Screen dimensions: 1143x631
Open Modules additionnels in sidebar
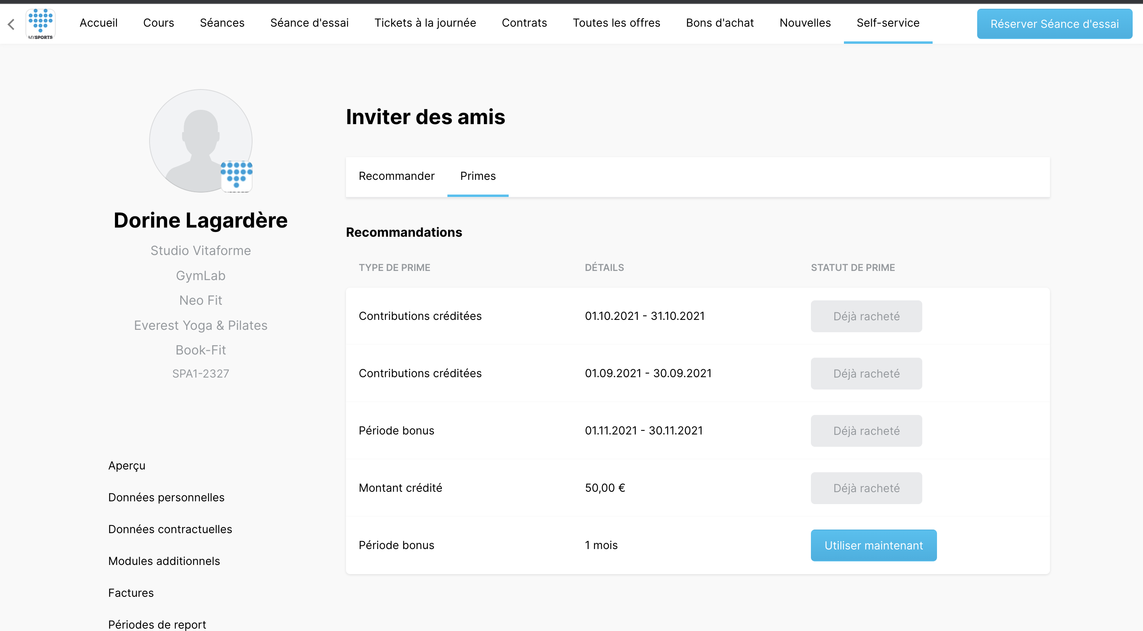pos(164,561)
